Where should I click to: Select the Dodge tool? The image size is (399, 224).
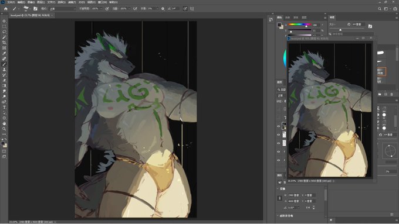4,97
